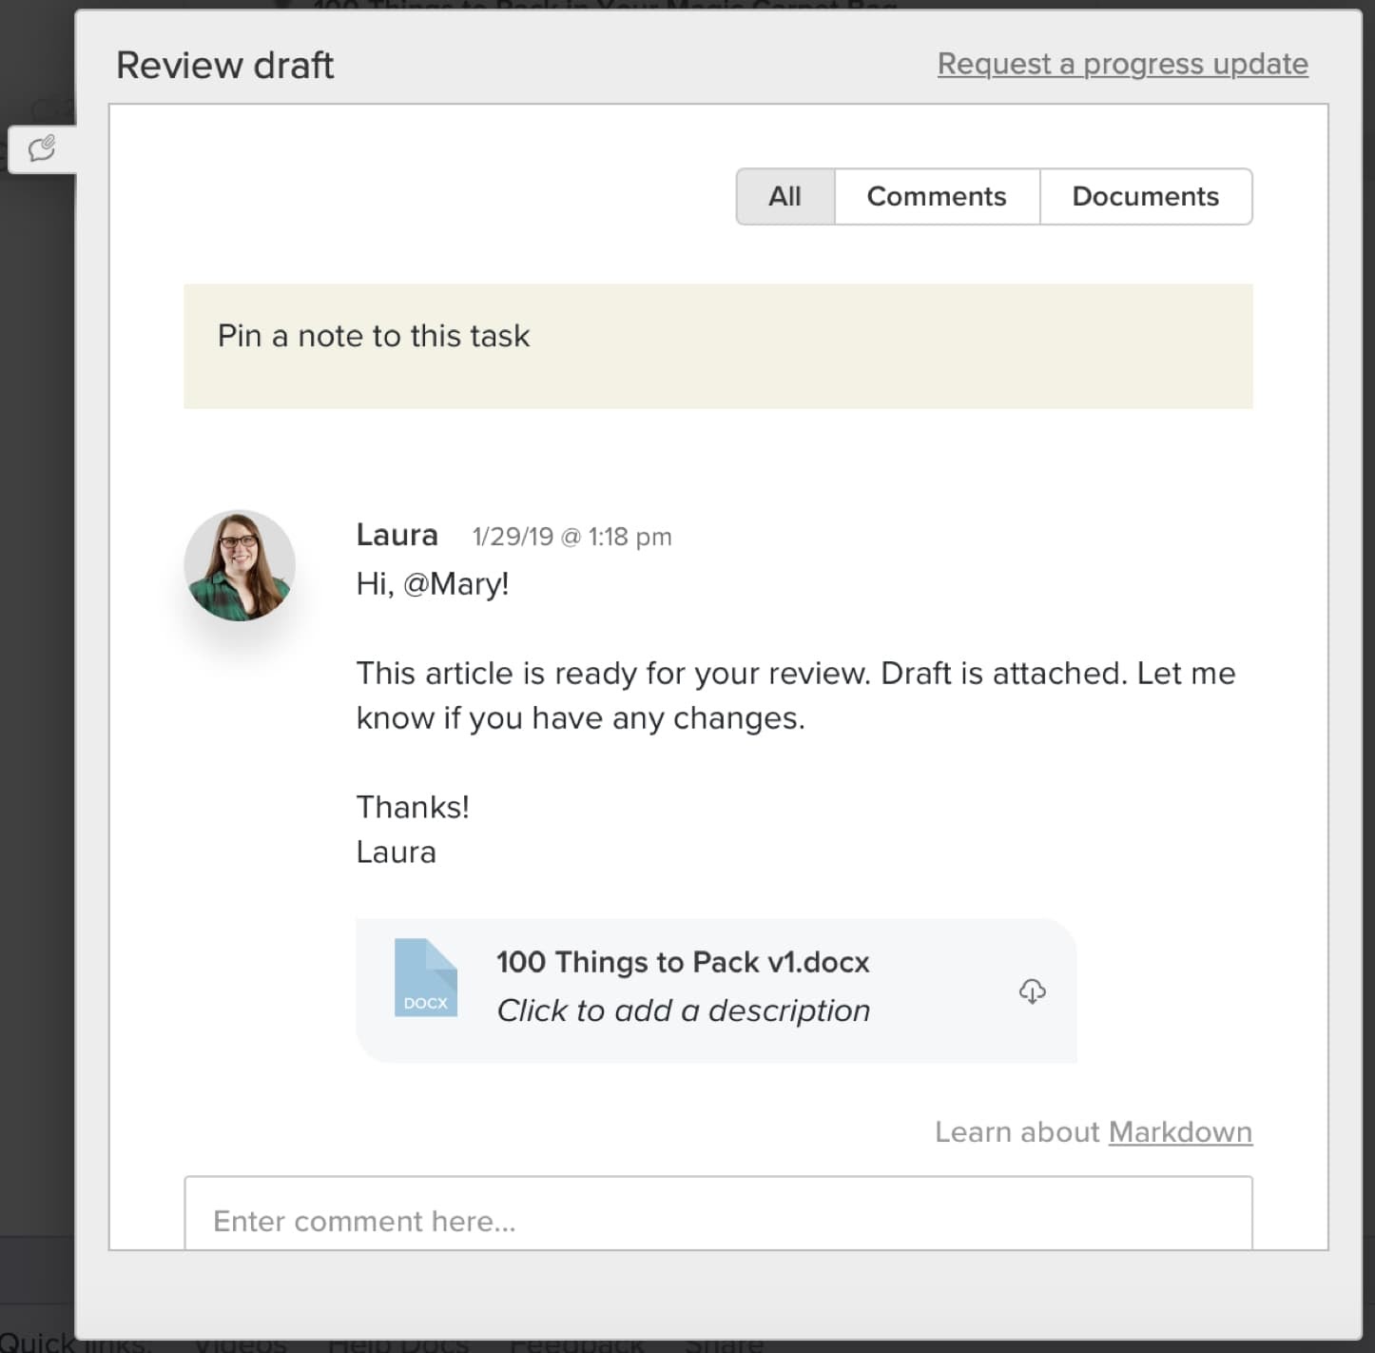Click the 1/29/19 @ 1:18 pm timestamp
This screenshot has width=1375, height=1353.
point(571,537)
